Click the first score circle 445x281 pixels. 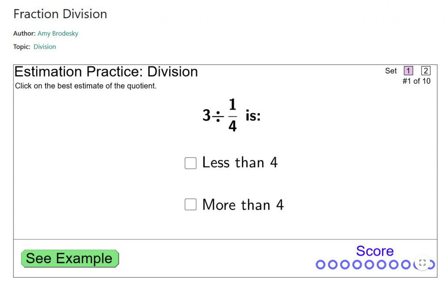coord(320,264)
